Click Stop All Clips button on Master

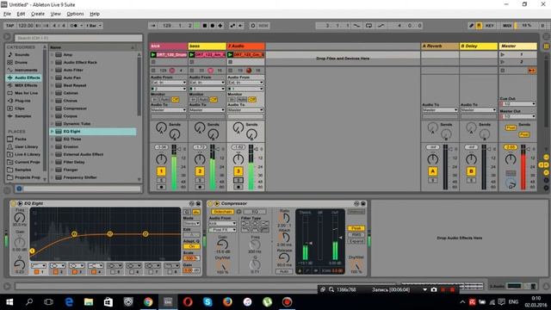point(503,71)
